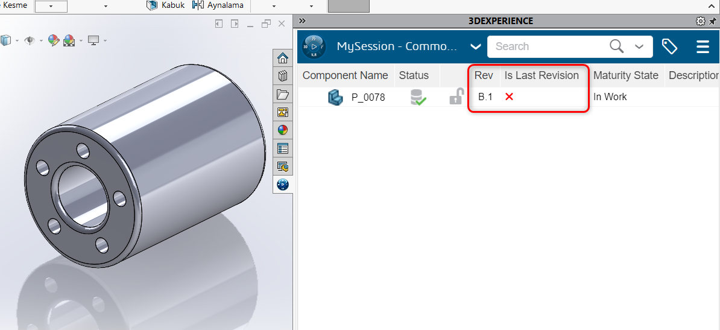
Task: Click the View Settings monitor icon
Action: click(x=93, y=40)
